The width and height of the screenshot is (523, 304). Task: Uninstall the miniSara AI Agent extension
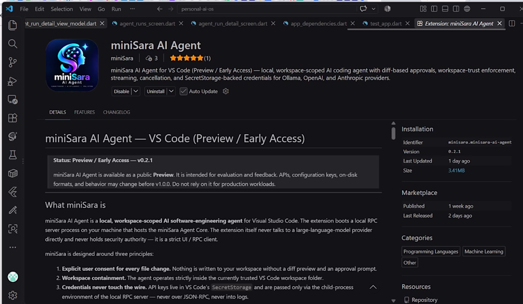[x=155, y=91]
